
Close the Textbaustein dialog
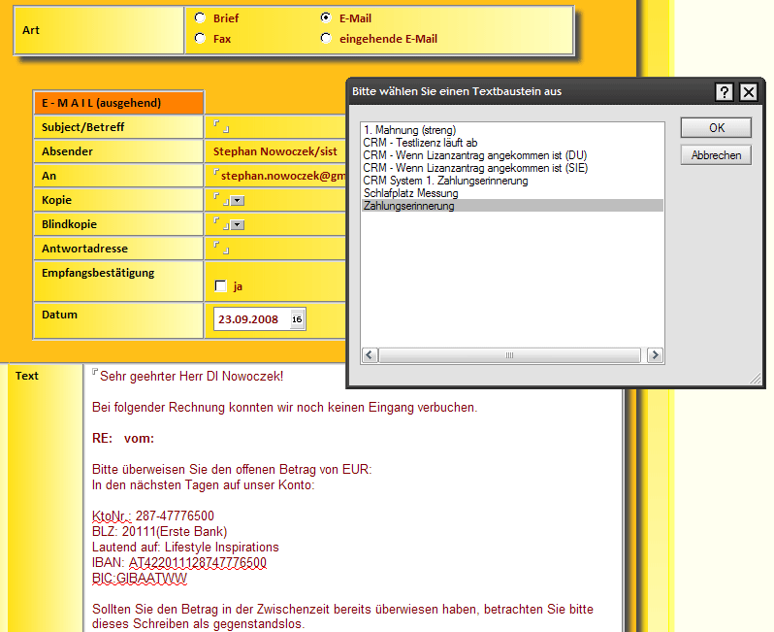(x=748, y=92)
